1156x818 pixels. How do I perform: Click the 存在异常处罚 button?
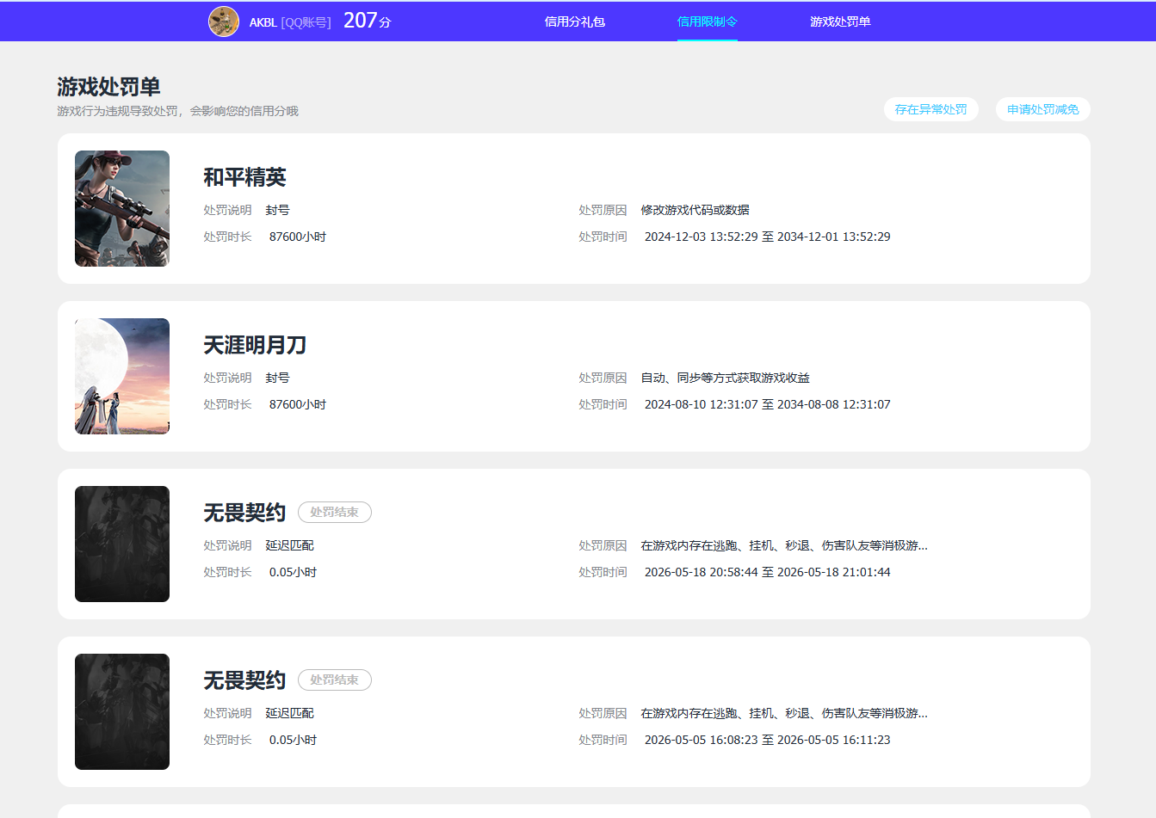click(x=931, y=109)
